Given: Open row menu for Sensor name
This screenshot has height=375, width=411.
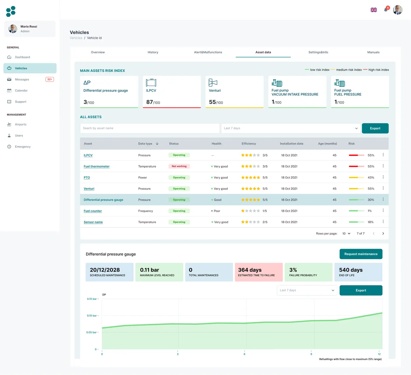Looking at the screenshot, I should tap(383, 222).
